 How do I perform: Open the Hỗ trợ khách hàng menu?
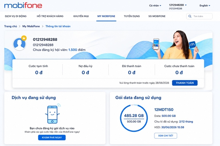pos(50,16)
